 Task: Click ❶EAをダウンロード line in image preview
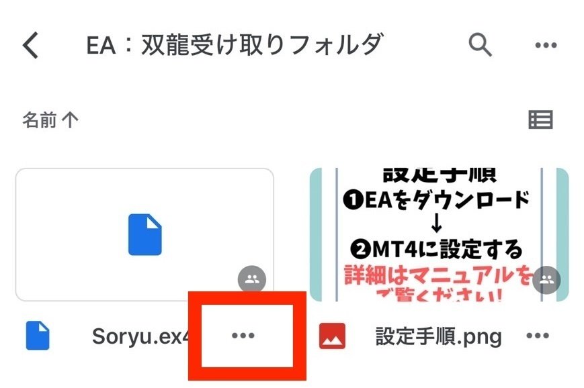(437, 200)
